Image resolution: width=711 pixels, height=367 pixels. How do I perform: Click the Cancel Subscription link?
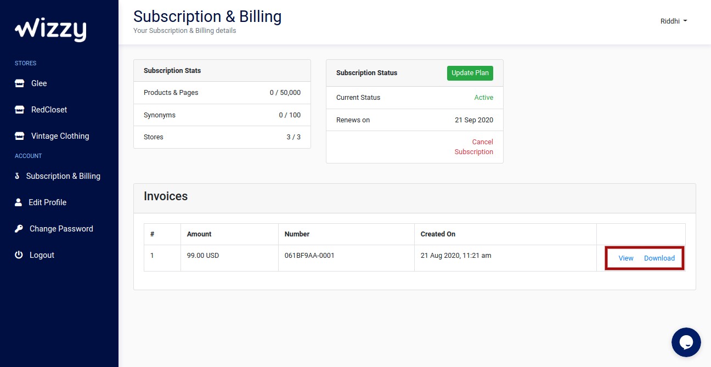(474, 147)
